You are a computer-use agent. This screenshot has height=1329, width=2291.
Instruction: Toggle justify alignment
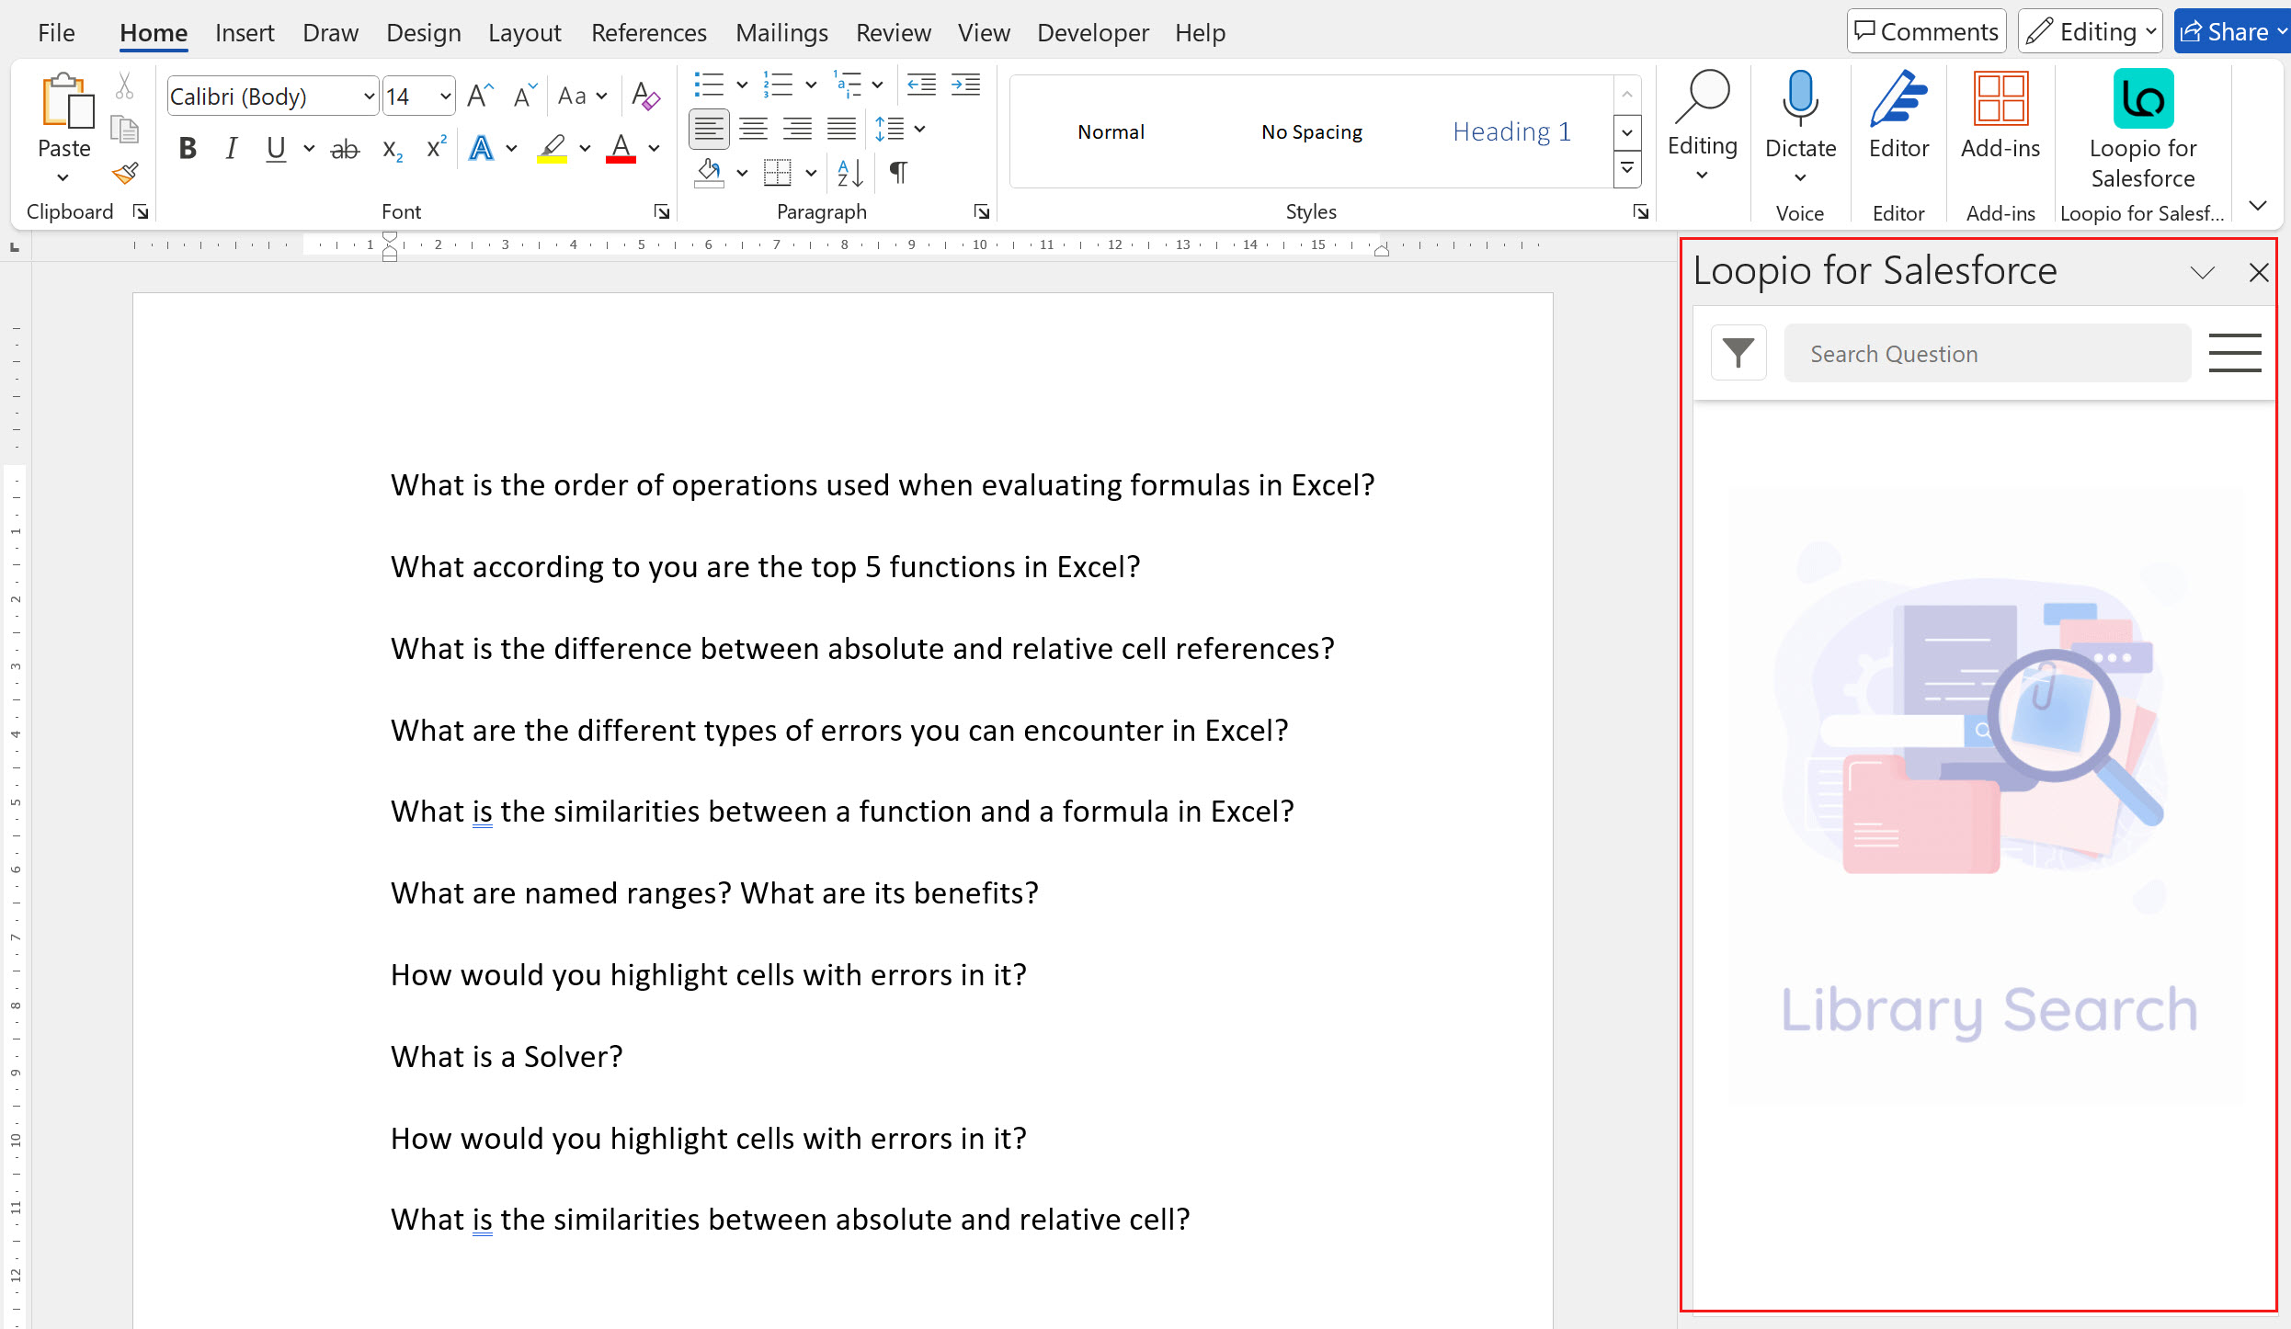click(841, 129)
